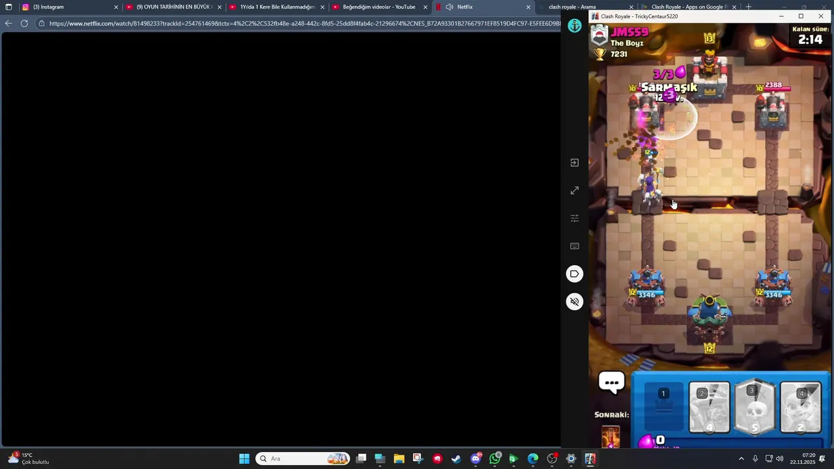
Task: Click opponent name JM559
Action: [x=629, y=32]
